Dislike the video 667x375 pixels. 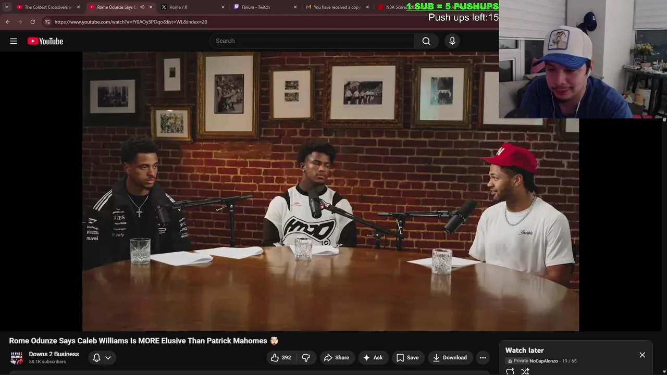pyautogui.click(x=306, y=358)
